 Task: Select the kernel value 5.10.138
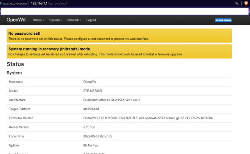[89, 127]
